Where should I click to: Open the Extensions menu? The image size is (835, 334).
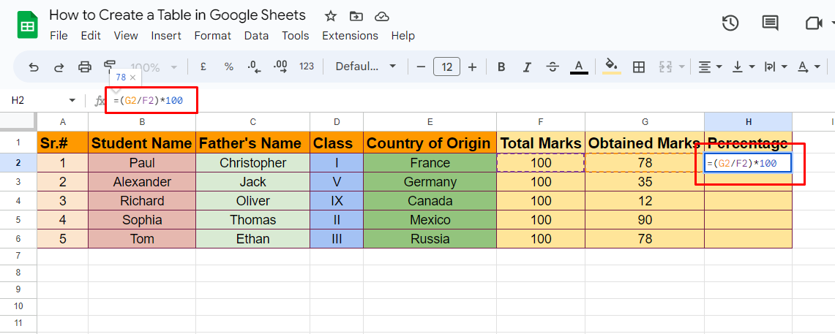tap(350, 36)
